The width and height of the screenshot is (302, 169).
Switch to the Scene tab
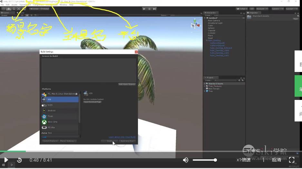(5, 13)
